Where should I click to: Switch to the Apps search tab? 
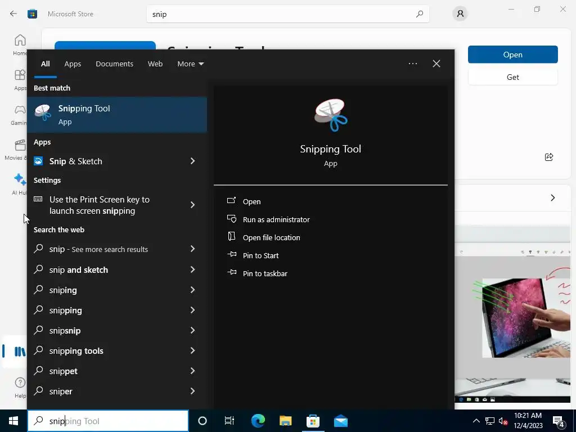pos(73,64)
